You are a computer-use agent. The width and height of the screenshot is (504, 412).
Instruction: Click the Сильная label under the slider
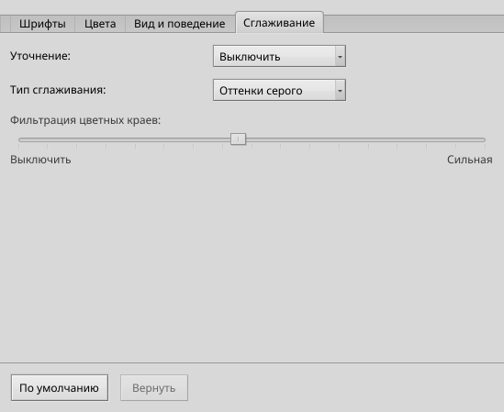tap(470, 160)
